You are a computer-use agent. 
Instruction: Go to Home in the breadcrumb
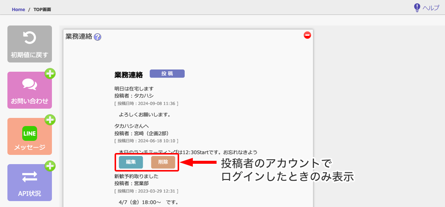point(18,10)
